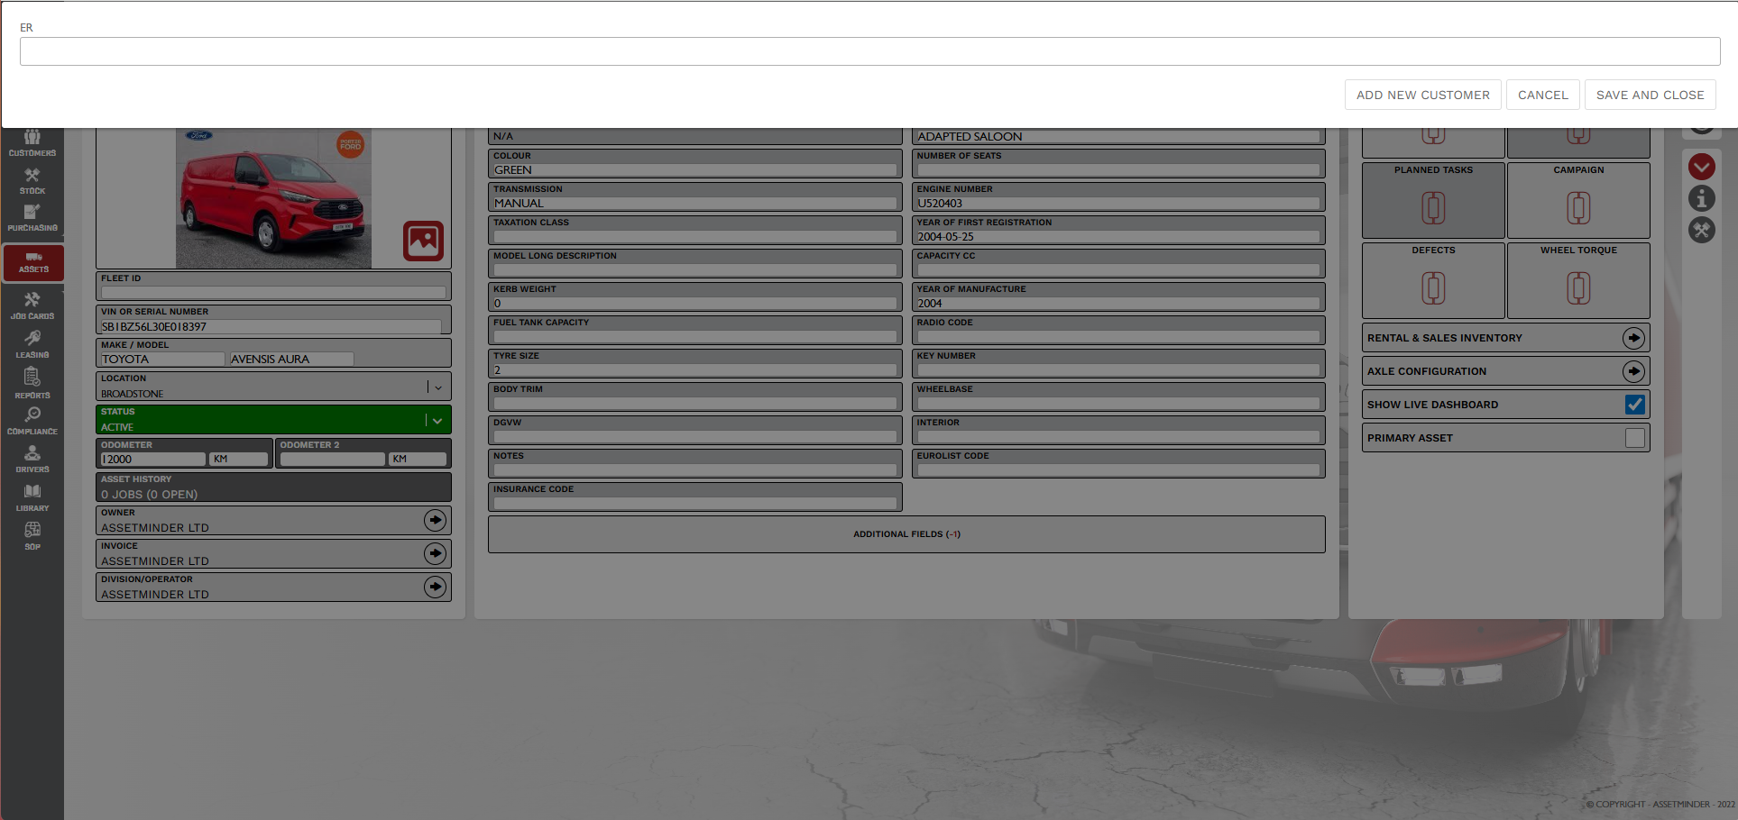Open the info icon on right panel
This screenshot has height=820, width=1738.
pyautogui.click(x=1701, y=198)
